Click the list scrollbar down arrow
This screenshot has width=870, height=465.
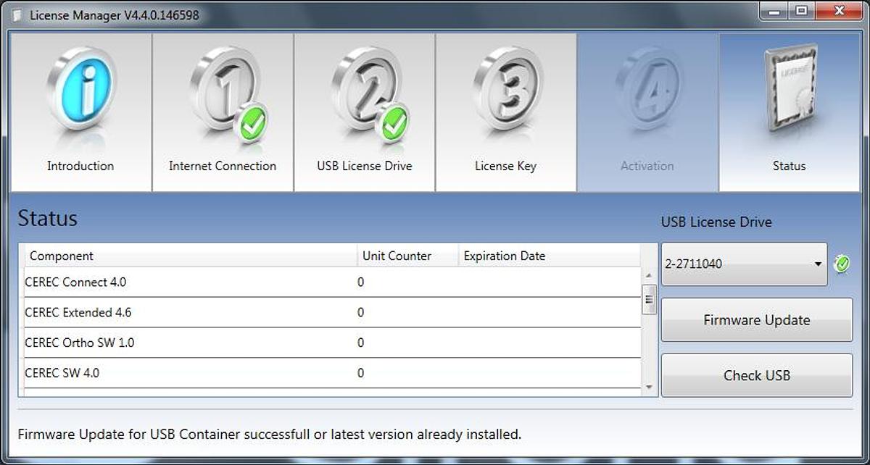tap(649, 388)
